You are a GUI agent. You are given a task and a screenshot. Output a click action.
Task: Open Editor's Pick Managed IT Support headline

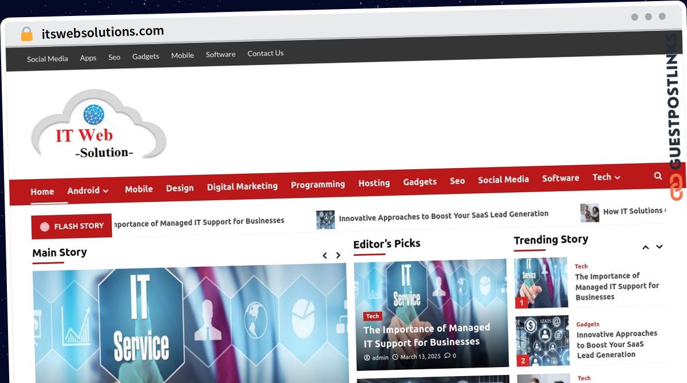coord(427,336)
